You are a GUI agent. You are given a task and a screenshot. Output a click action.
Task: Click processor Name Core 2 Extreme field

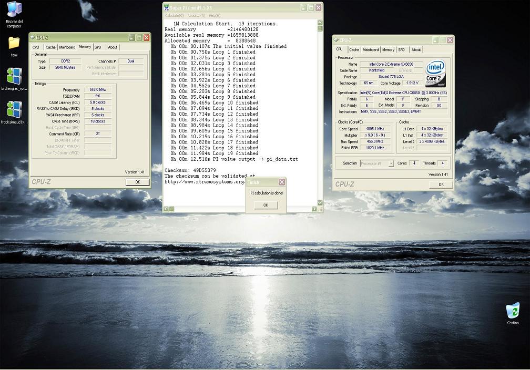click(391, 64)
